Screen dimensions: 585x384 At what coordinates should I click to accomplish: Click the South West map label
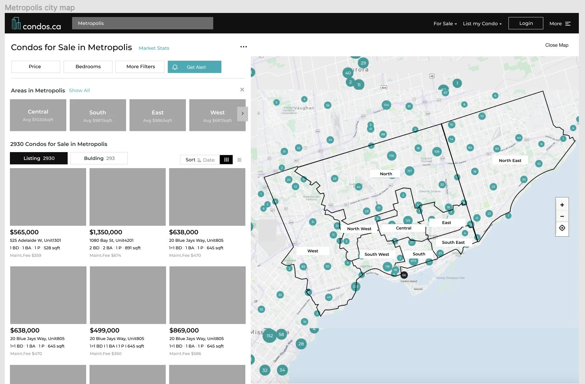[x=377, y=254]
